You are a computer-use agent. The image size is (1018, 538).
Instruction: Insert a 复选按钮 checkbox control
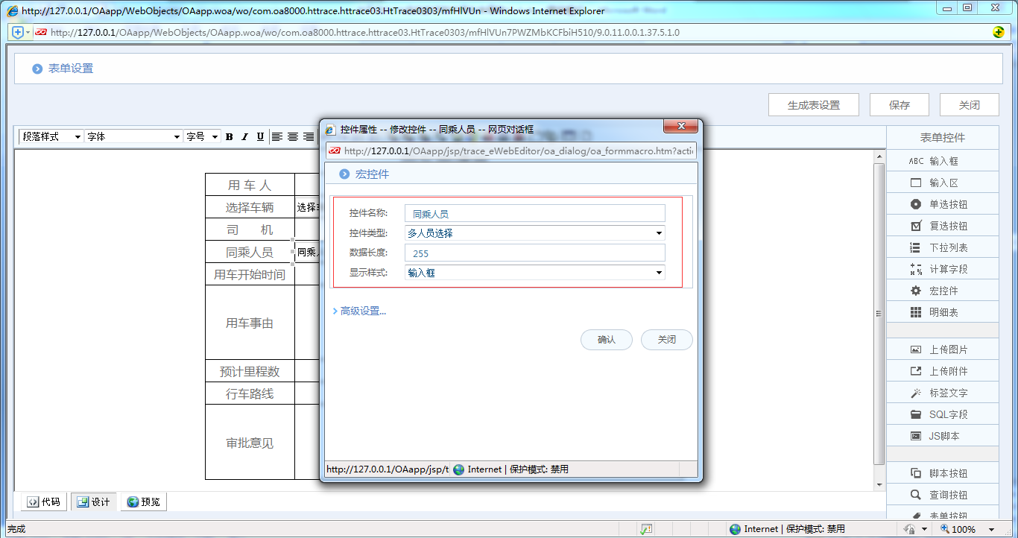point(942,225)
